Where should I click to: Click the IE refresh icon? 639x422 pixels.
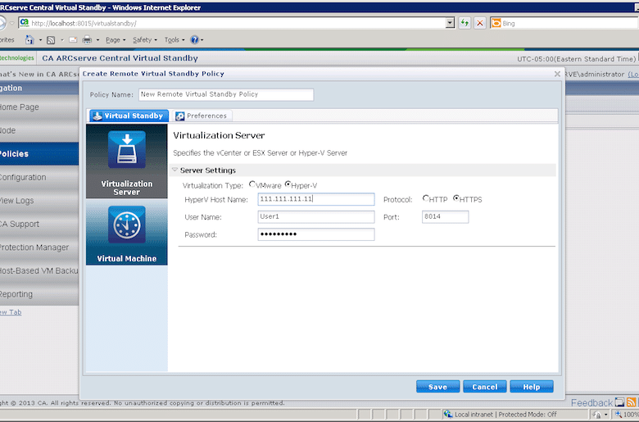point(465,23)
